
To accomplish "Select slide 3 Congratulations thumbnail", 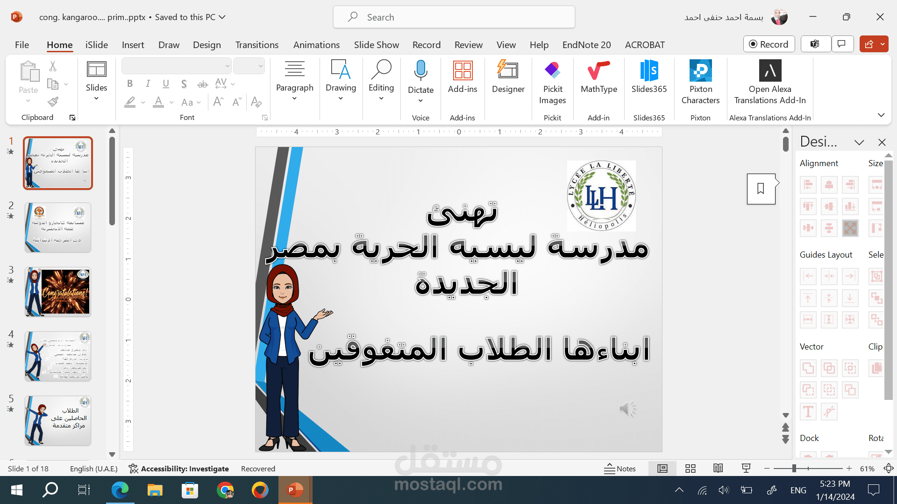I will (58, 292).
